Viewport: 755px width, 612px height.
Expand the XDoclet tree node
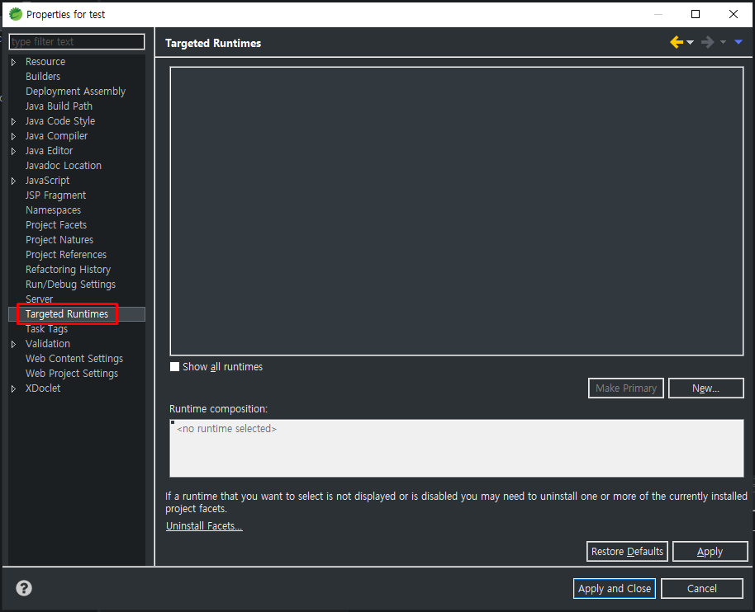13,388
